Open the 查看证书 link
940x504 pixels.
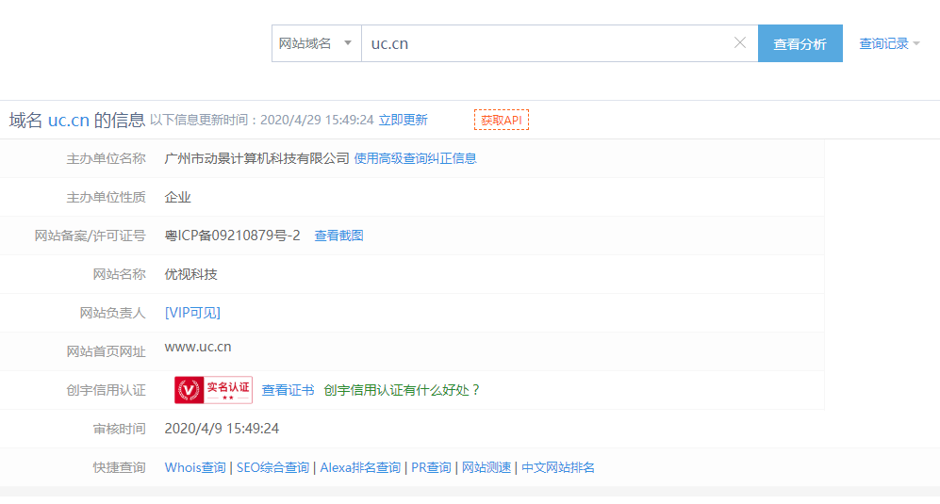tap(288, 390)
